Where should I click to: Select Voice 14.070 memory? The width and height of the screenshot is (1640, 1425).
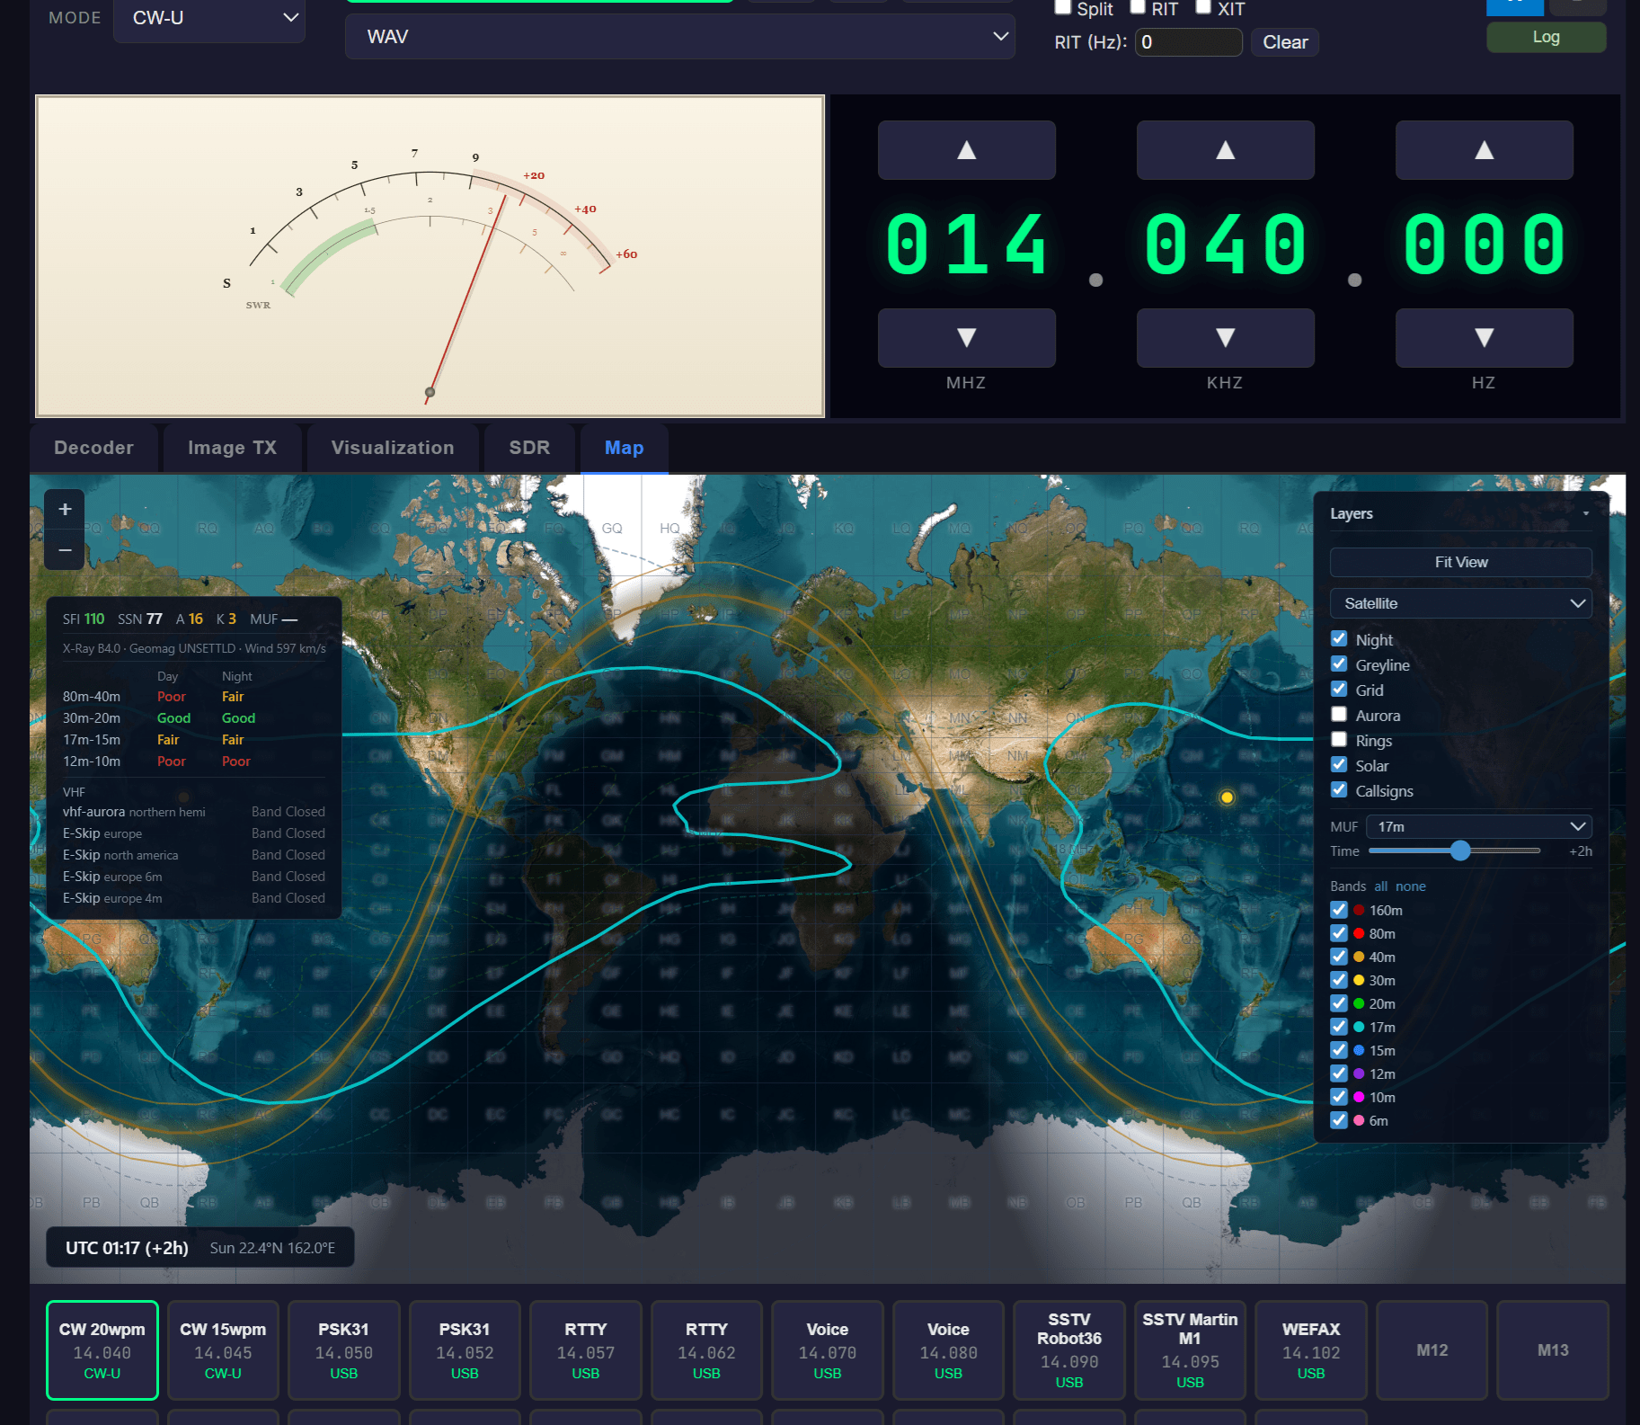coord(828,1349)
